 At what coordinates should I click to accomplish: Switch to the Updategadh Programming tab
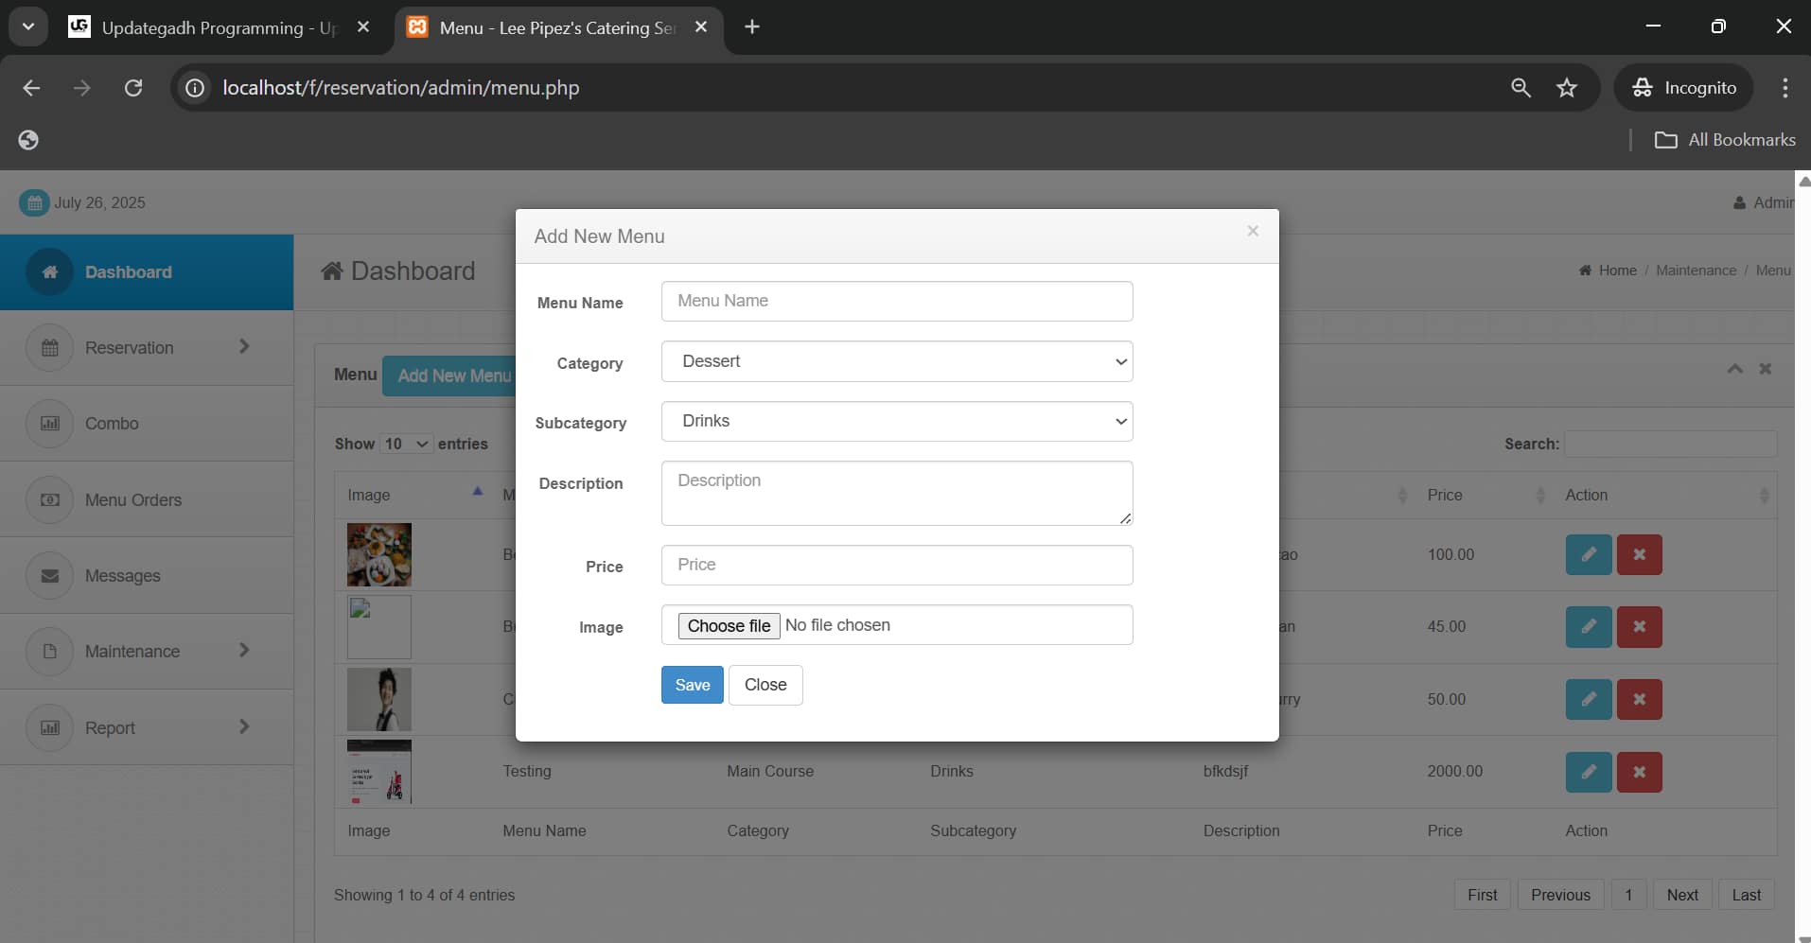pos(218,27)
